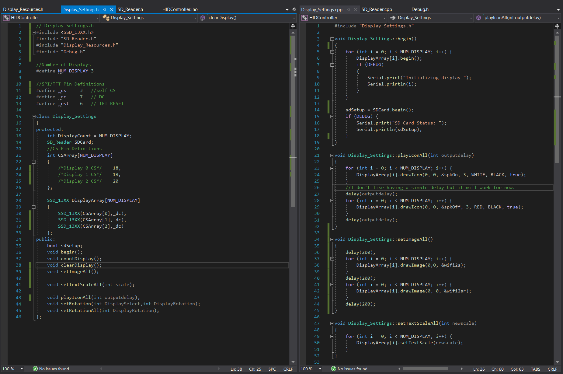Click right horizontal scroll right arrow
The width and height of the screenshot is (563, 374).
pos(461,369)
